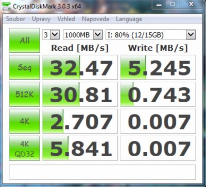Open the test count dropdown showing 3

(x=51, y=35)
